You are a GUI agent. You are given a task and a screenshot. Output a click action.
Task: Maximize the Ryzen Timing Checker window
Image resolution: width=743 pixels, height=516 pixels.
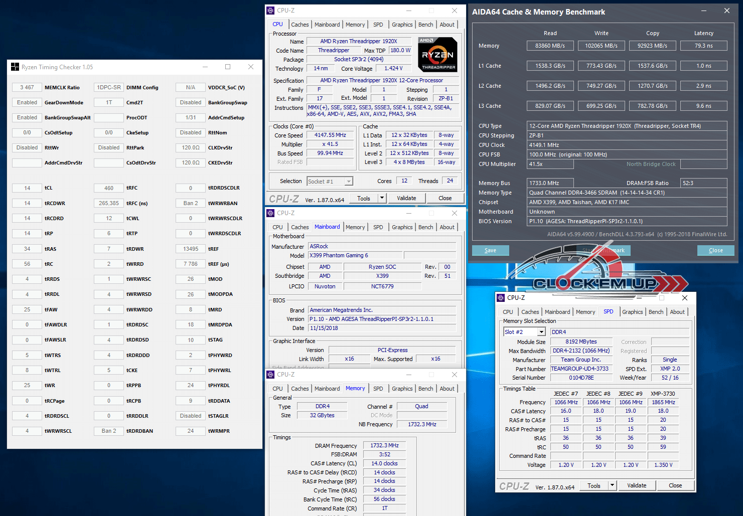point(228,67)
